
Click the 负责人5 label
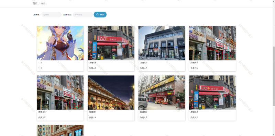pyautogui.click(x=42, y=118)
